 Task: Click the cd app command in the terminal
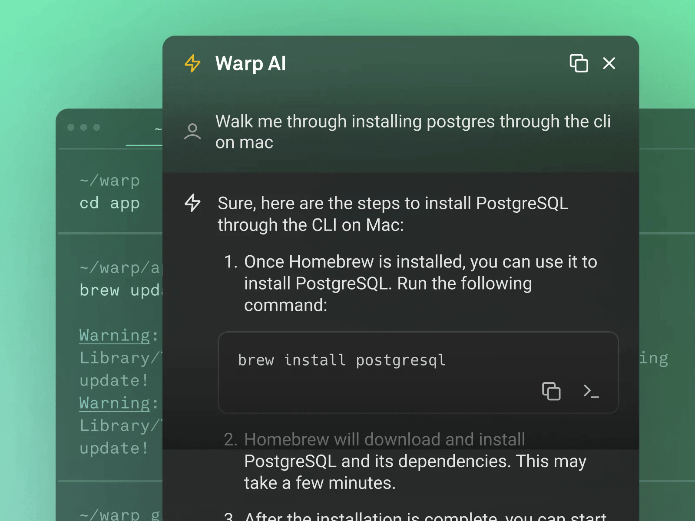tap(109, 203)
